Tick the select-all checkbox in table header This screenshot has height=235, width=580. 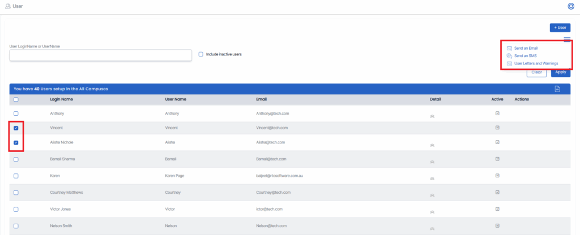coord(16,99)
